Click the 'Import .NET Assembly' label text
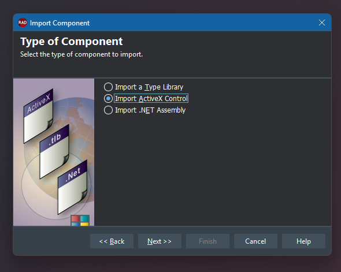The width and height of the screenshot is (341, 272). pos(150,110)
